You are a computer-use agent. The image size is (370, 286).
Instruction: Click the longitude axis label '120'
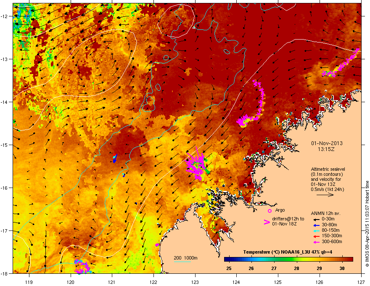(x=71, y=282)
